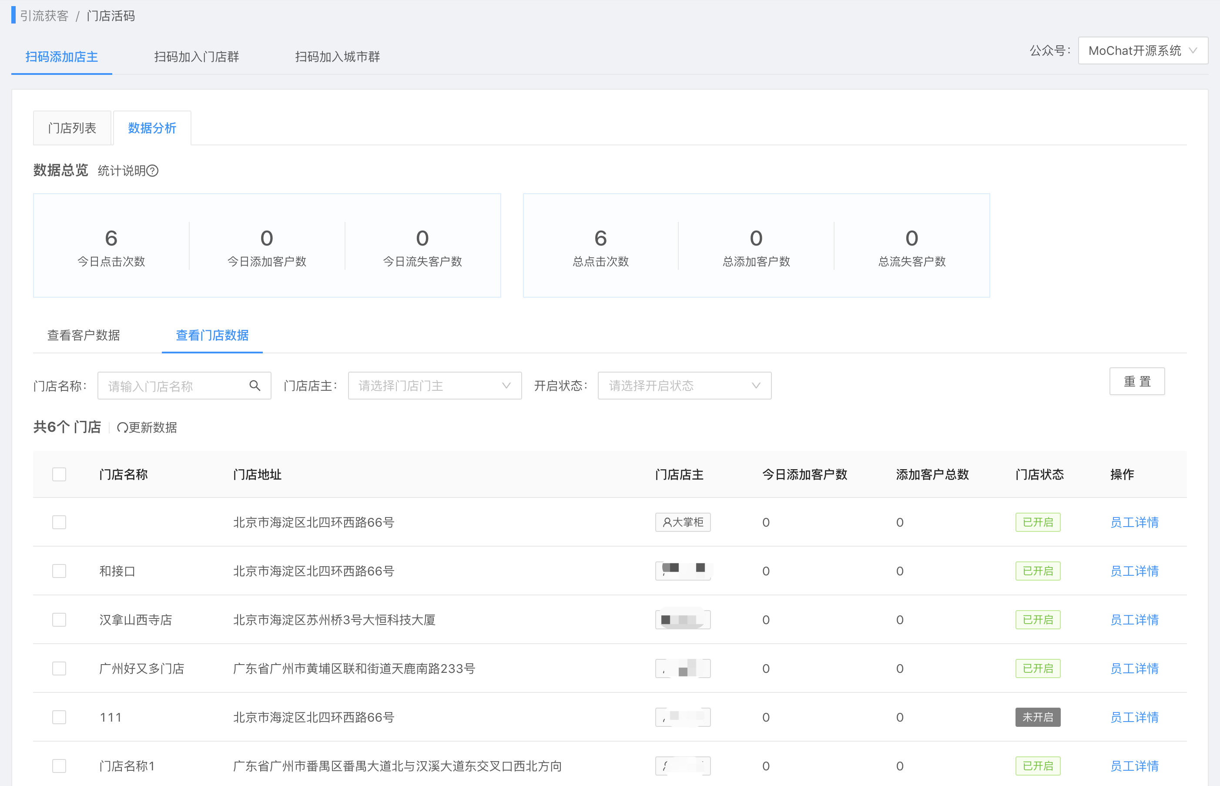Click the 引流获客 breadcrumb

[x=44, y=16]
